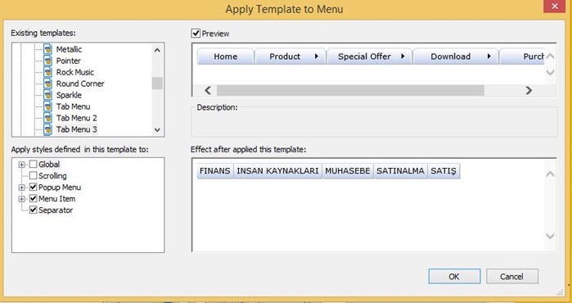Image resolution: width=572 pixels, height=303 pixels.
Task: Click the MUHASEBE menu item
Action: point(348,171)
